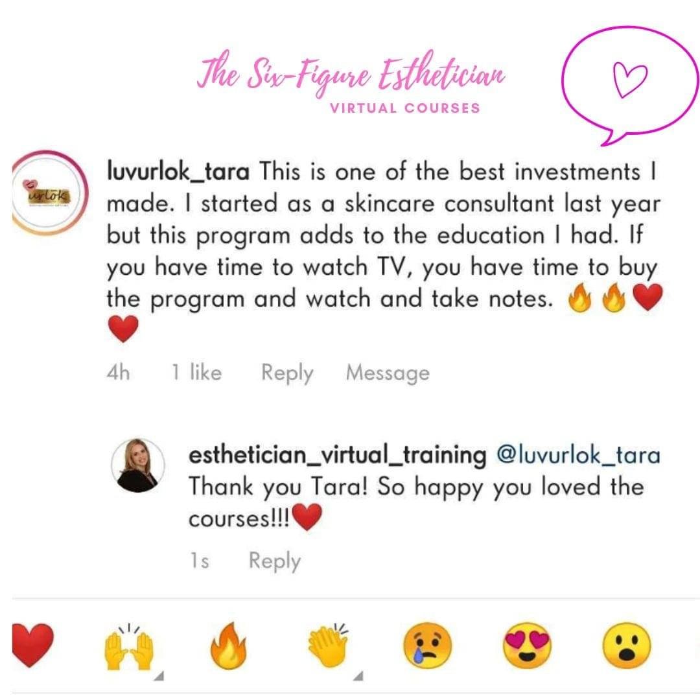
Task: Reply to esthetician_virtual_training's comment
Action: click(x=275, y=561)
